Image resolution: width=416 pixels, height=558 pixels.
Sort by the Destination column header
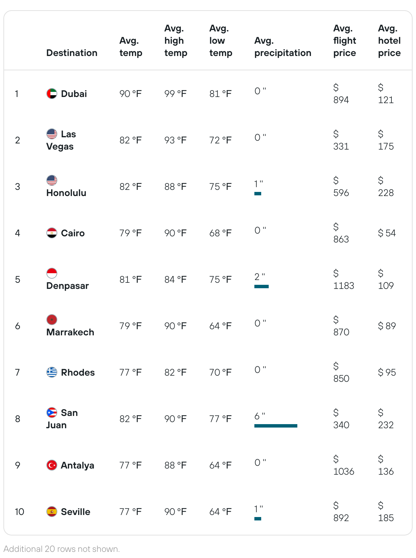click(72, 53)
